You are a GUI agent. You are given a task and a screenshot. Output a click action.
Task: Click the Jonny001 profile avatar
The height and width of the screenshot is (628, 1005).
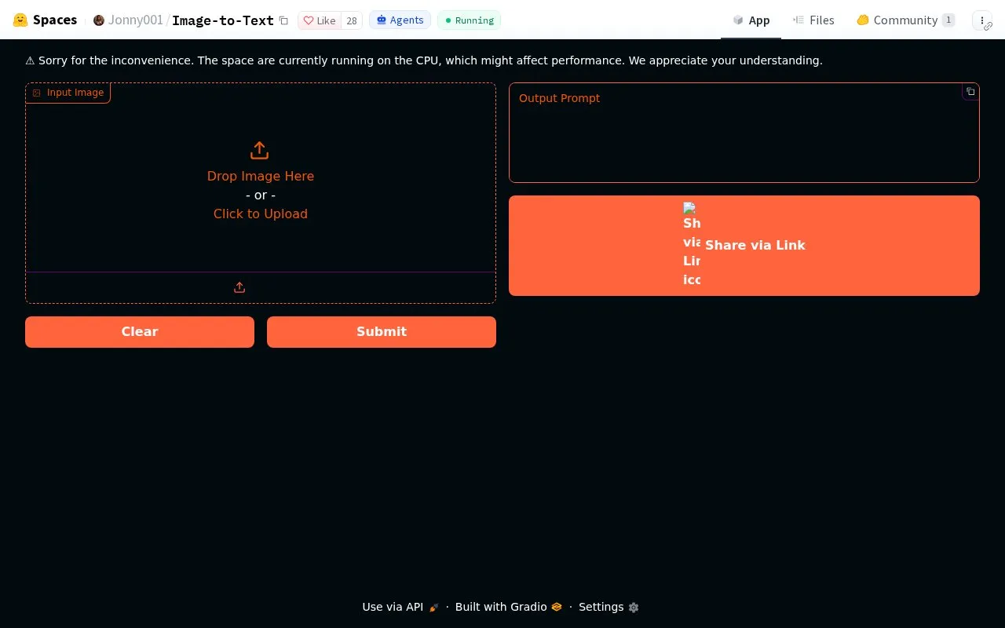tap(99, 20)
